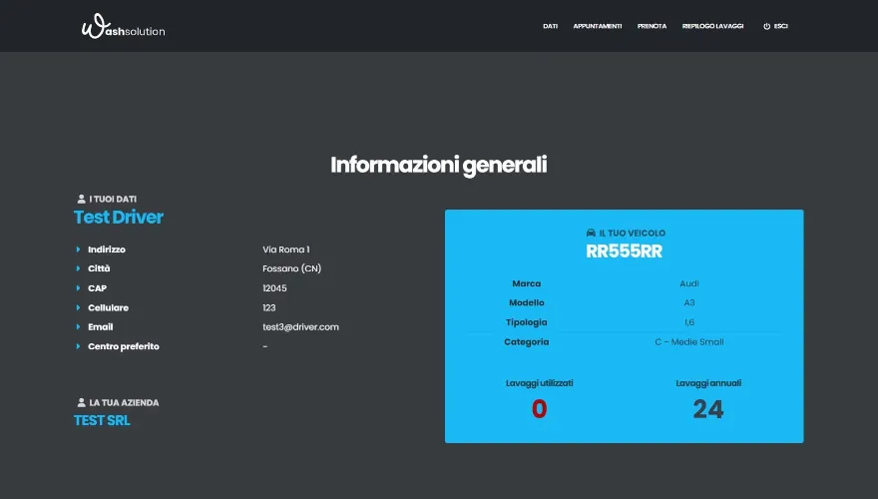Image resolution: width=878 pixels, height=499 pixels.
Task: Click the Centro preferito label
Action: [x=123, y=346]
